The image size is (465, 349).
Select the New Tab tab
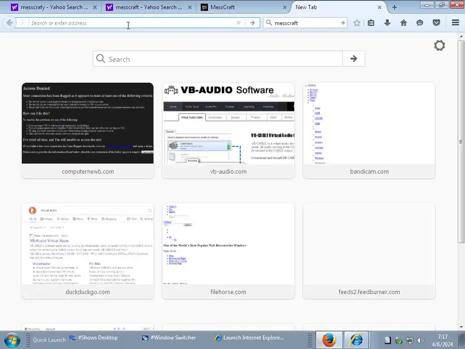click(x=338, y=7)
